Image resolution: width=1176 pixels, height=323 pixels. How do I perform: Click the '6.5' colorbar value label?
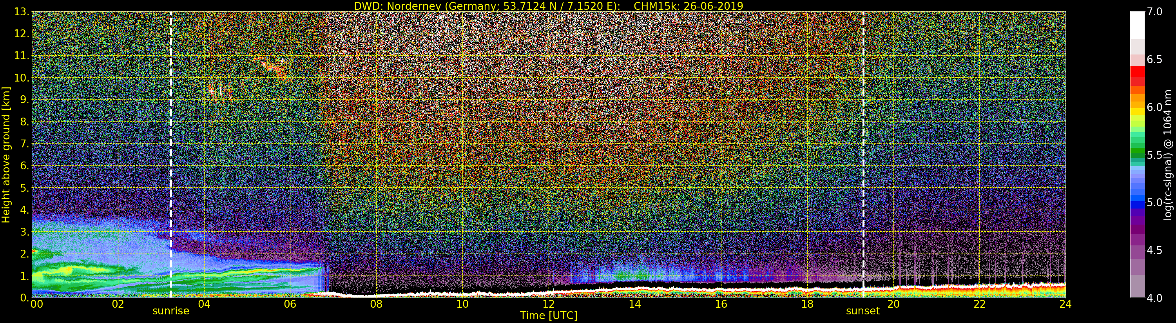[1154, 60]
